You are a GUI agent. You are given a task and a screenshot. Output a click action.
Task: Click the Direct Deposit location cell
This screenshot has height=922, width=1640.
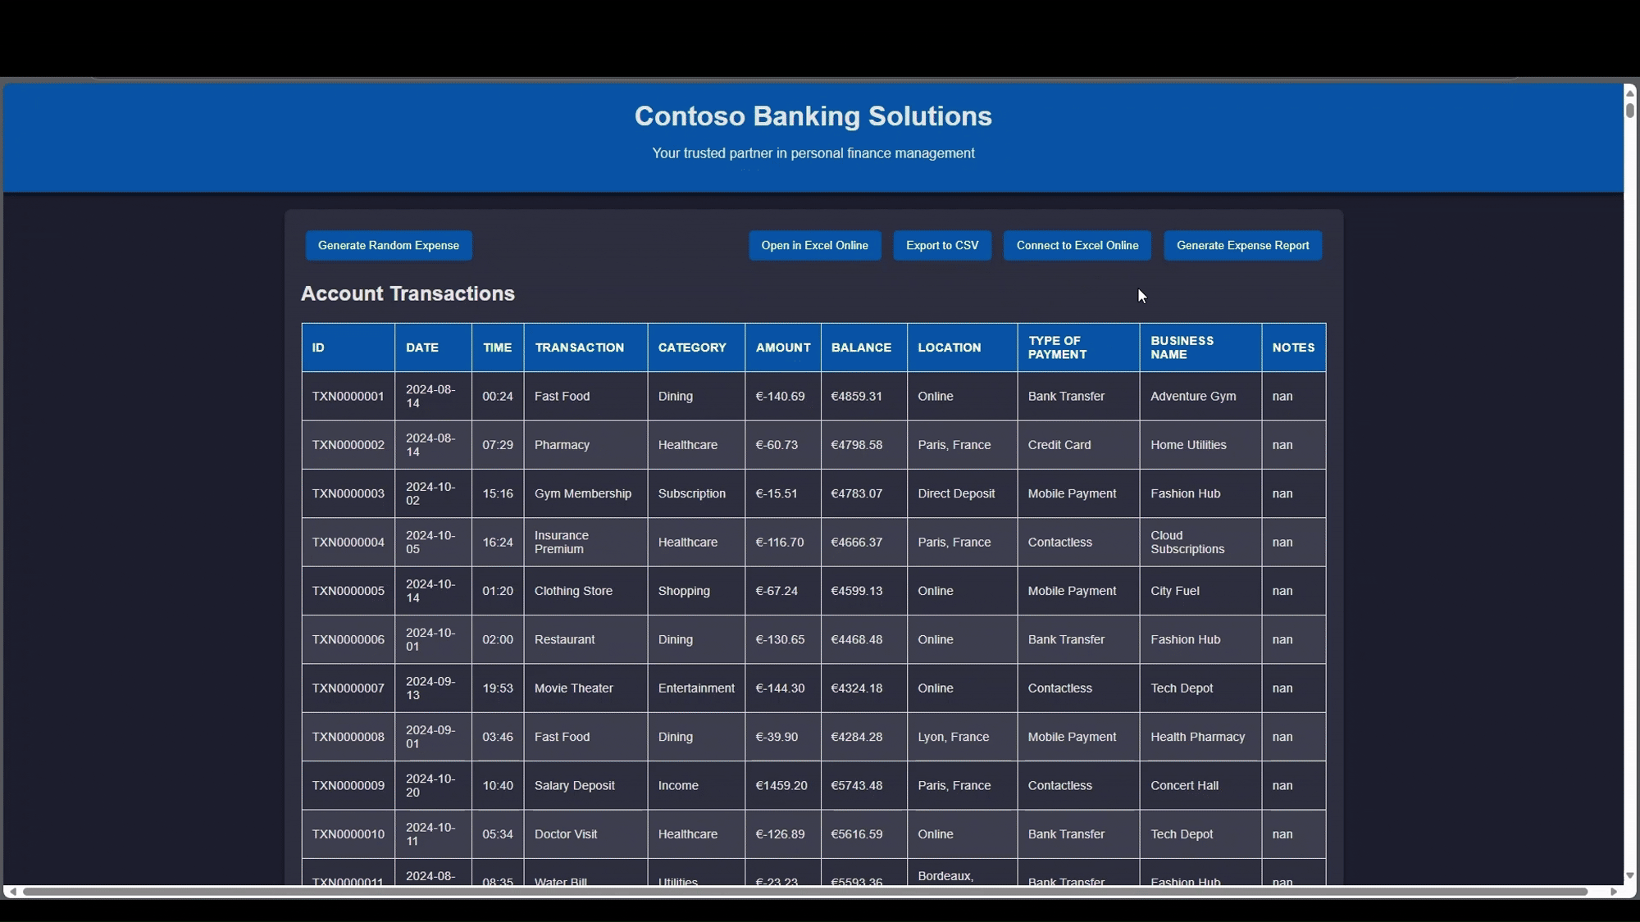(x=963, y=493)
